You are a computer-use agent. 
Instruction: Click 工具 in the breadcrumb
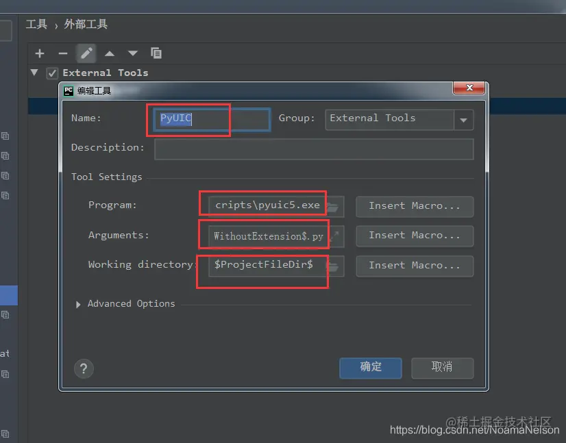point(36,25)
